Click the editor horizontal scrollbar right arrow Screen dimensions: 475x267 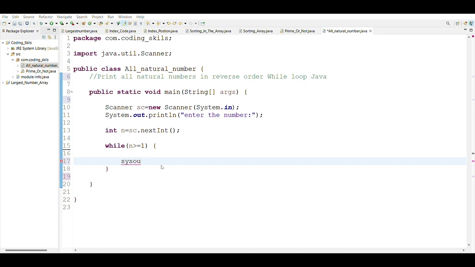[x=463, y=250]
